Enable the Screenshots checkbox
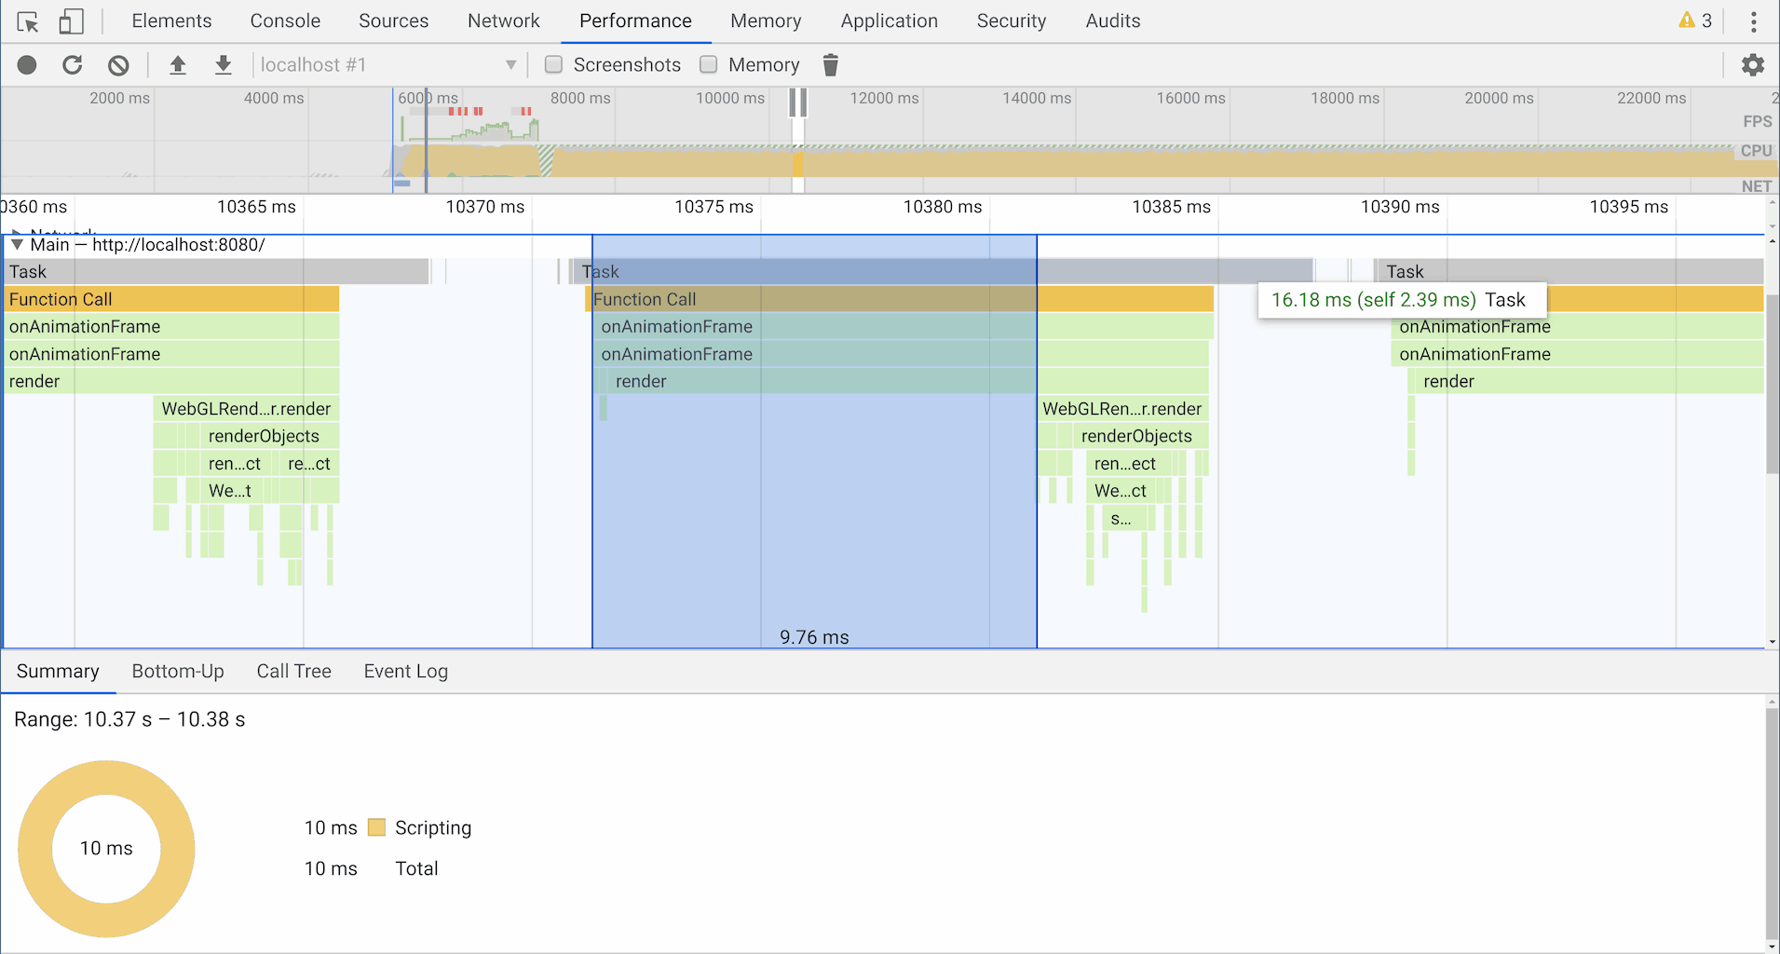Image resolution: width=1780 pixels, height=954 pixels. [x=554, y=64]
